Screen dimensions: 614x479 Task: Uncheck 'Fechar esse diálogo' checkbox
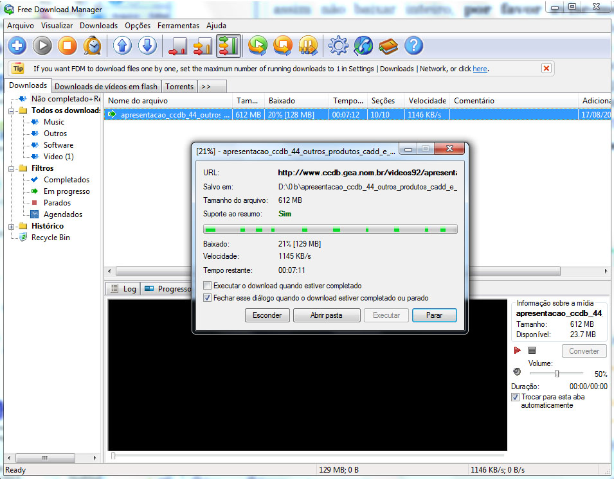(x=207, y=298)
